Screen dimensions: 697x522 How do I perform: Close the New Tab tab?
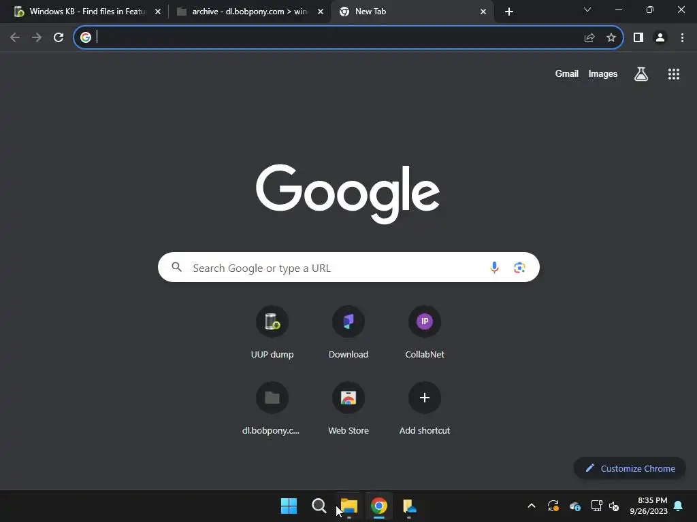[x=483, y=12]
